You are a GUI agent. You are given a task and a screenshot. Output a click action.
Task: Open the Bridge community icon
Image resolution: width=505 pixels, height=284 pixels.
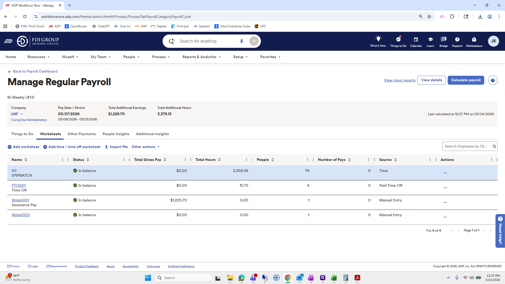coord(443,39)
